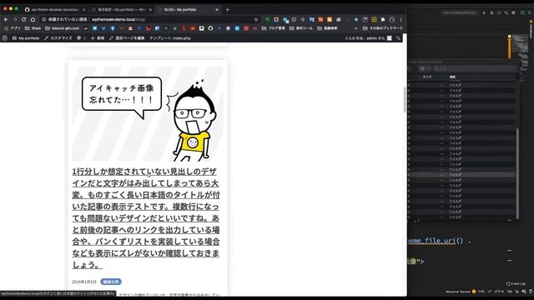Show the hidden bookmarks overflow chevron
Image resolution: width=534 pixels, height=300 pixels.
pyautogui.click(x=356, y=28)
